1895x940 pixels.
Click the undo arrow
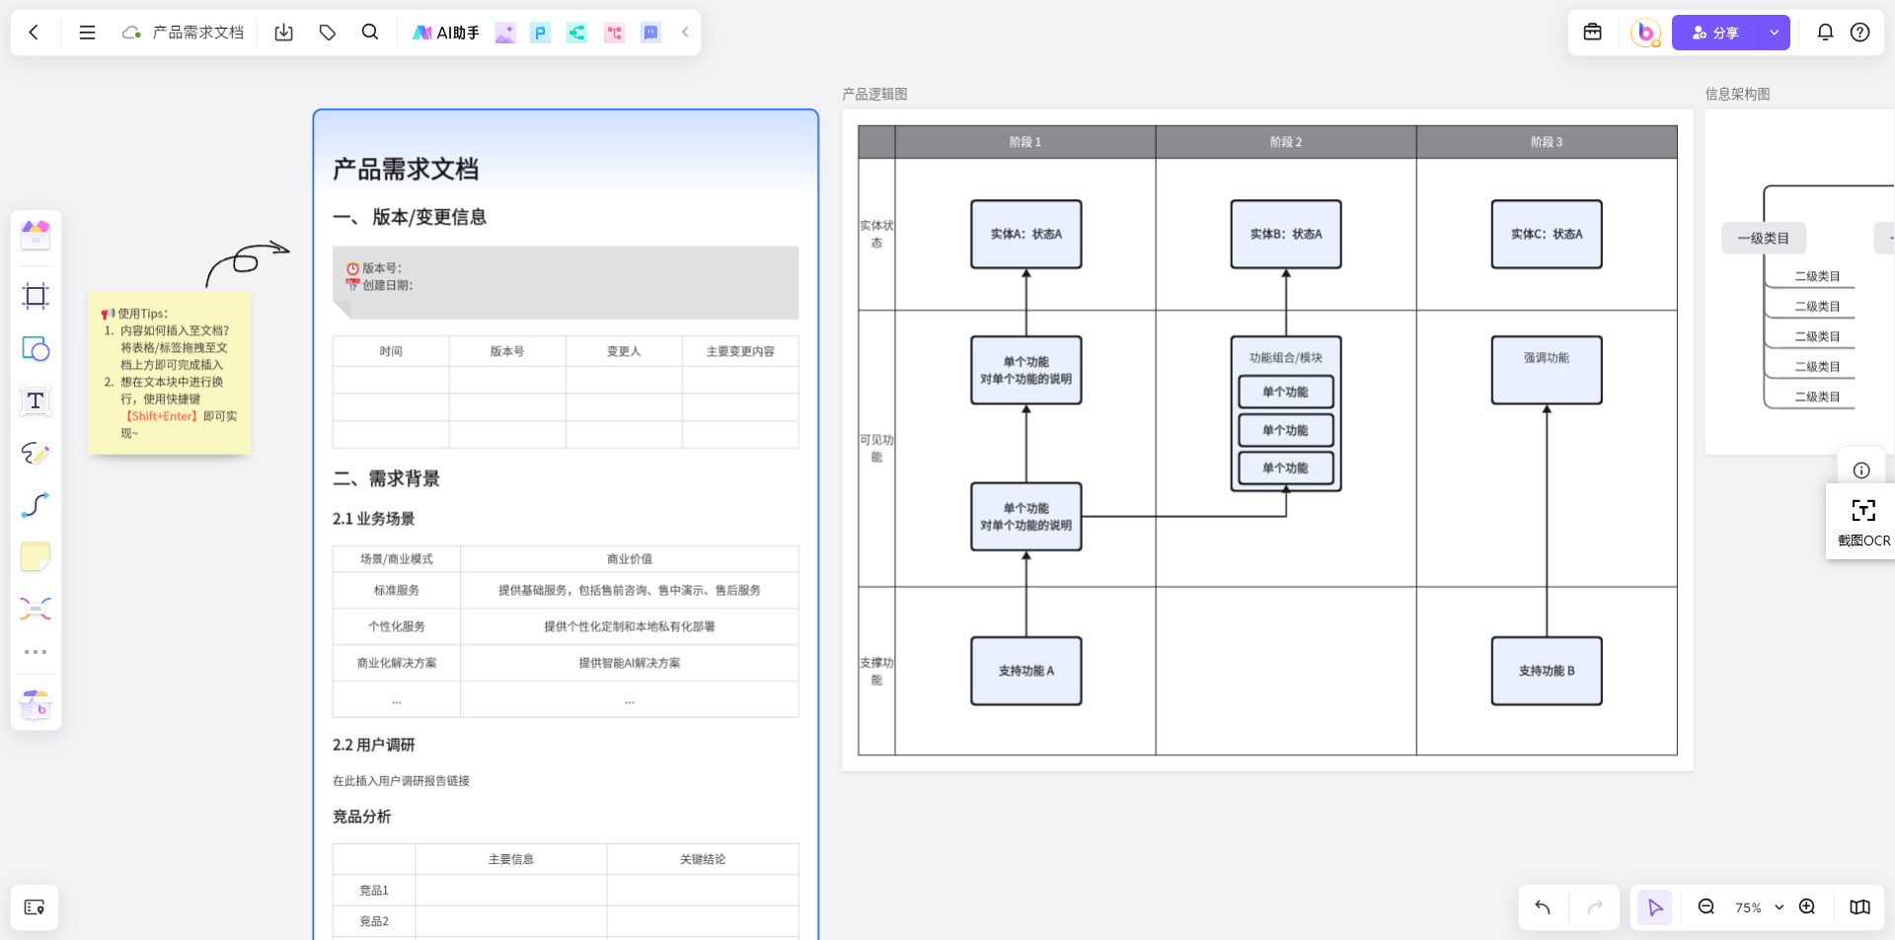pos(1543,907)
